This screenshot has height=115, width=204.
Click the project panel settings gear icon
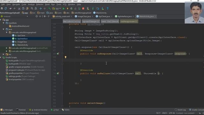[x=45, y=16]
